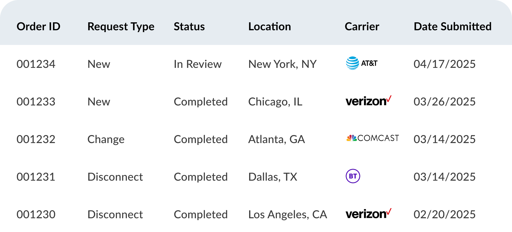Click the Status column header
Viewport: 512px width, 232px height.
[x=189, y=27]
